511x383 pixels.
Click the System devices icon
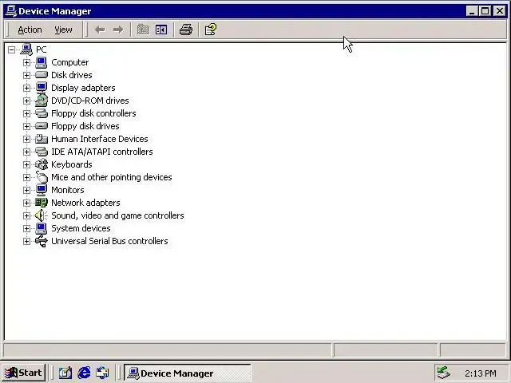tap(42, 228)
